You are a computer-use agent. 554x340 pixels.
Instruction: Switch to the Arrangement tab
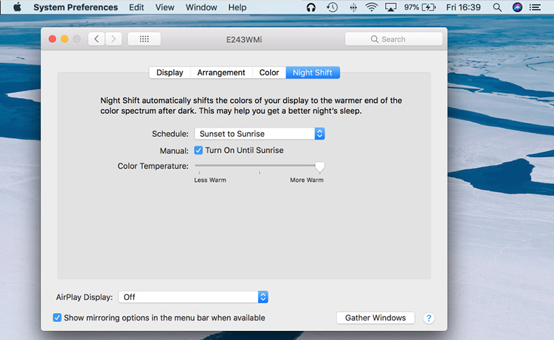(221, 73)
